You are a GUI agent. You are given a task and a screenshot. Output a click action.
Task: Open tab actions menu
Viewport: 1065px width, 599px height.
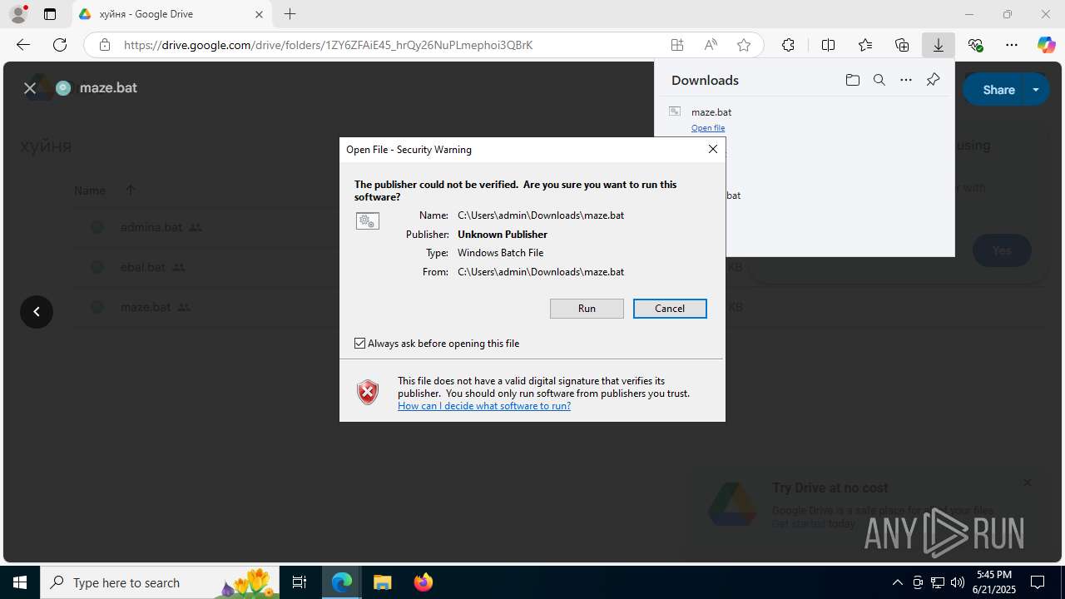coord(50,14)
